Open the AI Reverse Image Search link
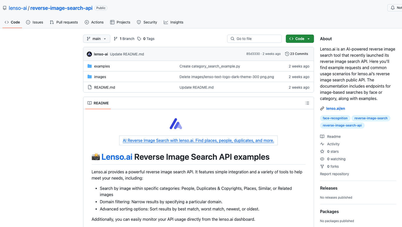This screenshot has width=402, height=227. [198, 140]
